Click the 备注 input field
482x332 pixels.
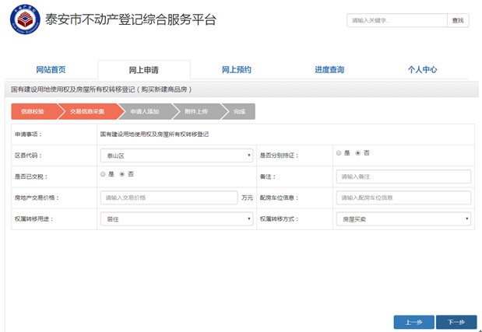[403, 176]
